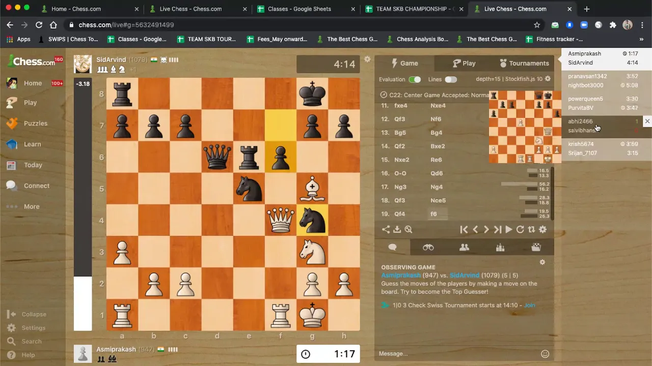652x366 pixels.
Task: Open Puzzles in the sidebar
Action: click(x=26, y=123)
